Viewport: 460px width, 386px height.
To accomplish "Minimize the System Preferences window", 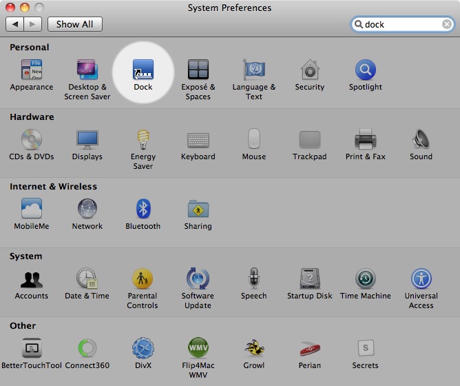I will coord(25,8).
